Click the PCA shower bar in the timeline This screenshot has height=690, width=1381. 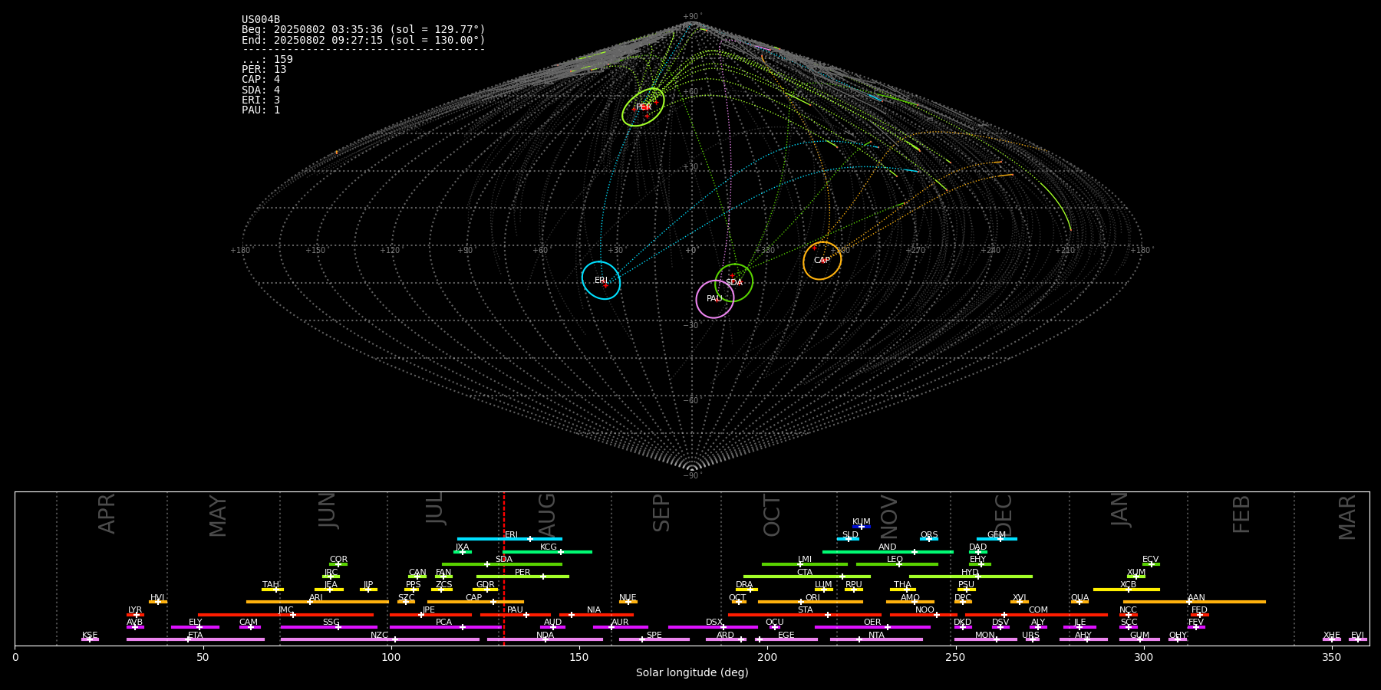[444, 626]
